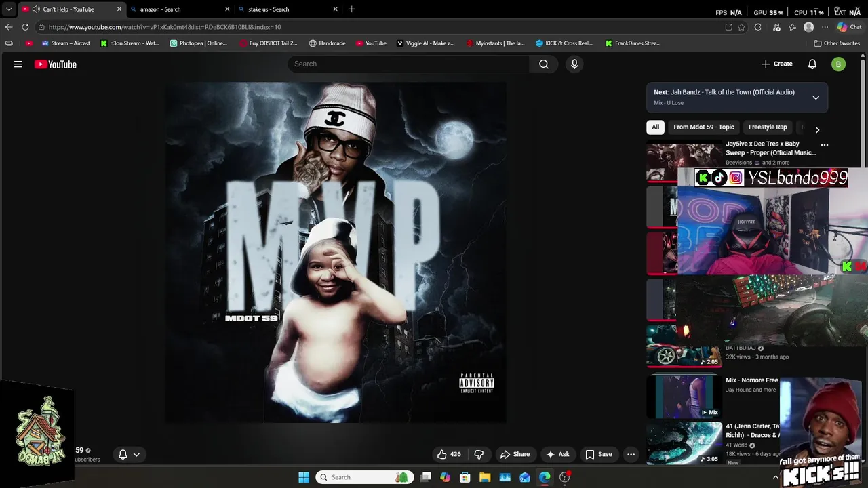Open YouTube notifications bell in header
868x488 pixels.
tap(812, 64)
